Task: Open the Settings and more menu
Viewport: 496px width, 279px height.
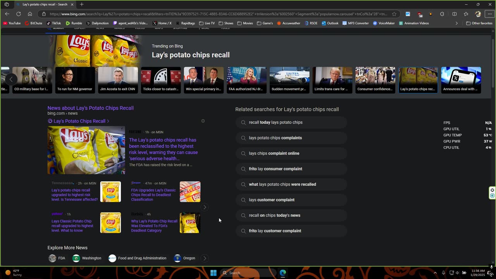Action: click(490, 14)
